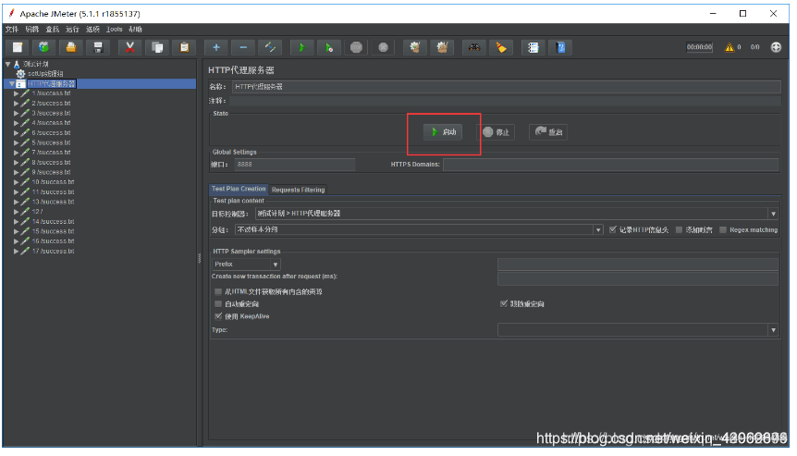This screenshot has width=797, height=456.
Task: Click the plus Expand All toolbar icon
Action: 216,48
